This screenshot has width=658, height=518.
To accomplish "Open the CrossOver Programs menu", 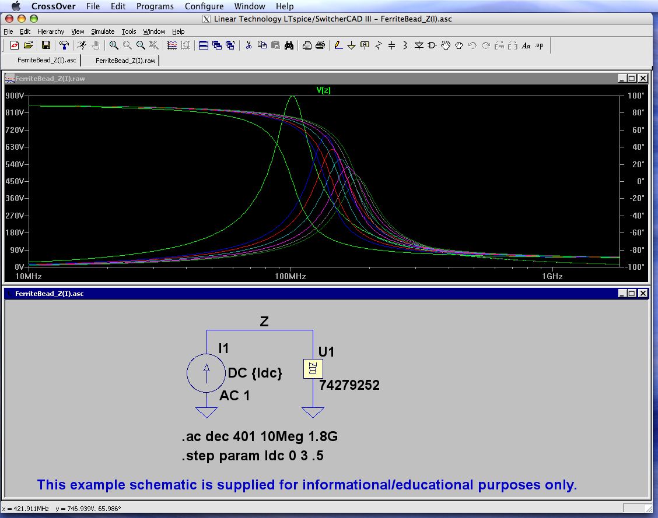I will pyautogui.click(x=155, y=6).
